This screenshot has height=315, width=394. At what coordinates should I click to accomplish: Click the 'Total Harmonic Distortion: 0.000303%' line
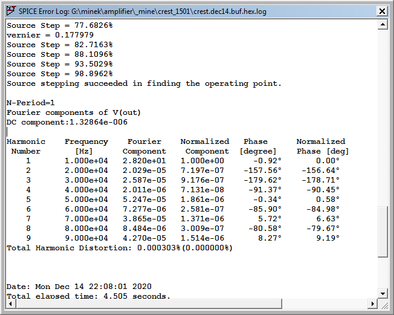[120, 248]
